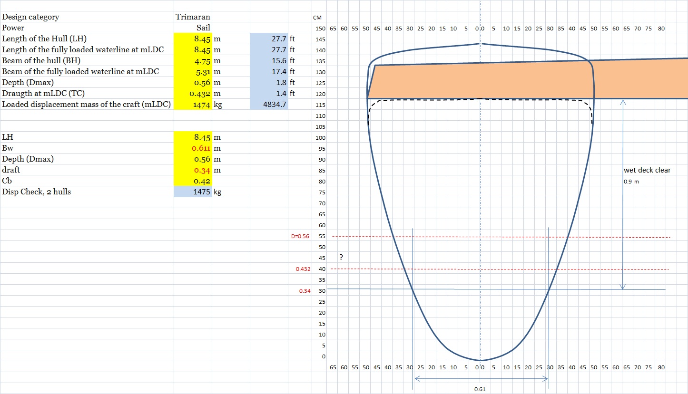Select the 0.42 Cb value cell

point(193,181)
